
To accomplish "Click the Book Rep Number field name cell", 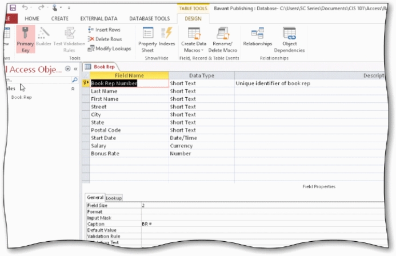I will (x=129, y=83).
